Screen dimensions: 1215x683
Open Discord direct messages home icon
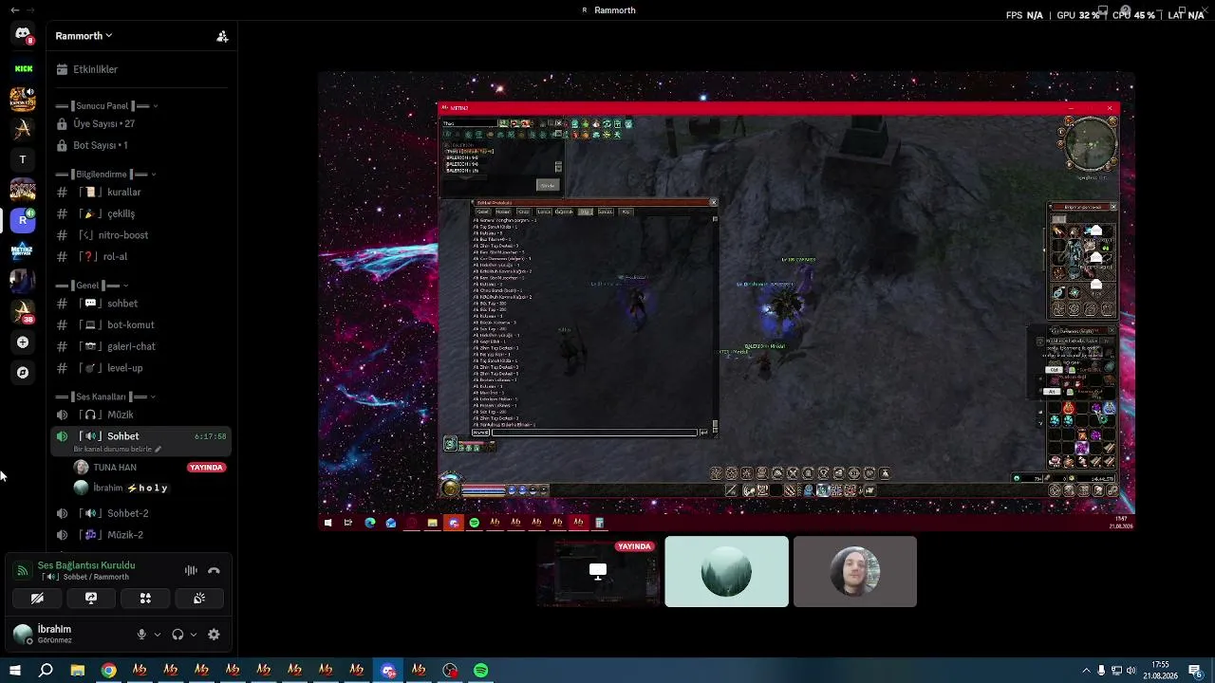pos(23,35)
